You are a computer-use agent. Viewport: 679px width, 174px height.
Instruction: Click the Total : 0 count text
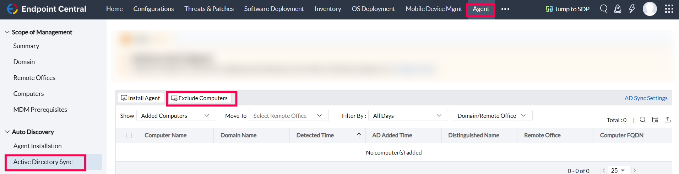pos(616,120)
